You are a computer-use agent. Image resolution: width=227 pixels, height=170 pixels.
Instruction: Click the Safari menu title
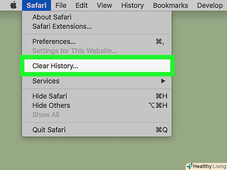(36, 5)
